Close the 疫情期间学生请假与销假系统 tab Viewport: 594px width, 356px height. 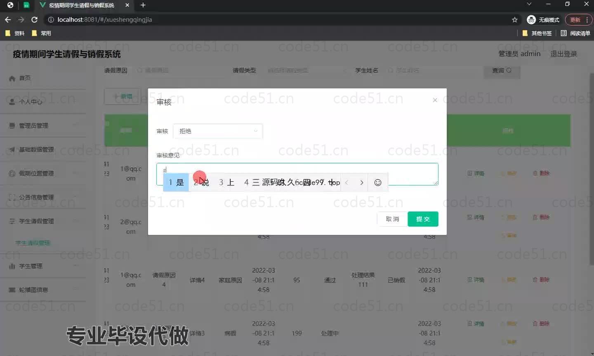(127, 5)
